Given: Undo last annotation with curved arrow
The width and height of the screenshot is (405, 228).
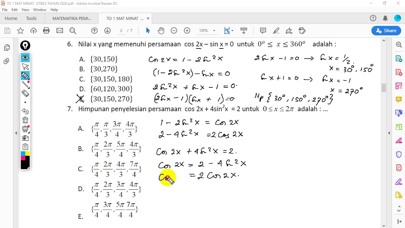Looking at the screenshot, I should point(25,111).
